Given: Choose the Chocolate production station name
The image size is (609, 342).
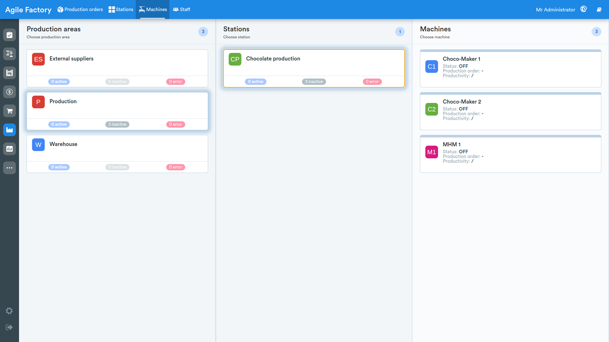Looking at the screenshot, I should 273,59.
